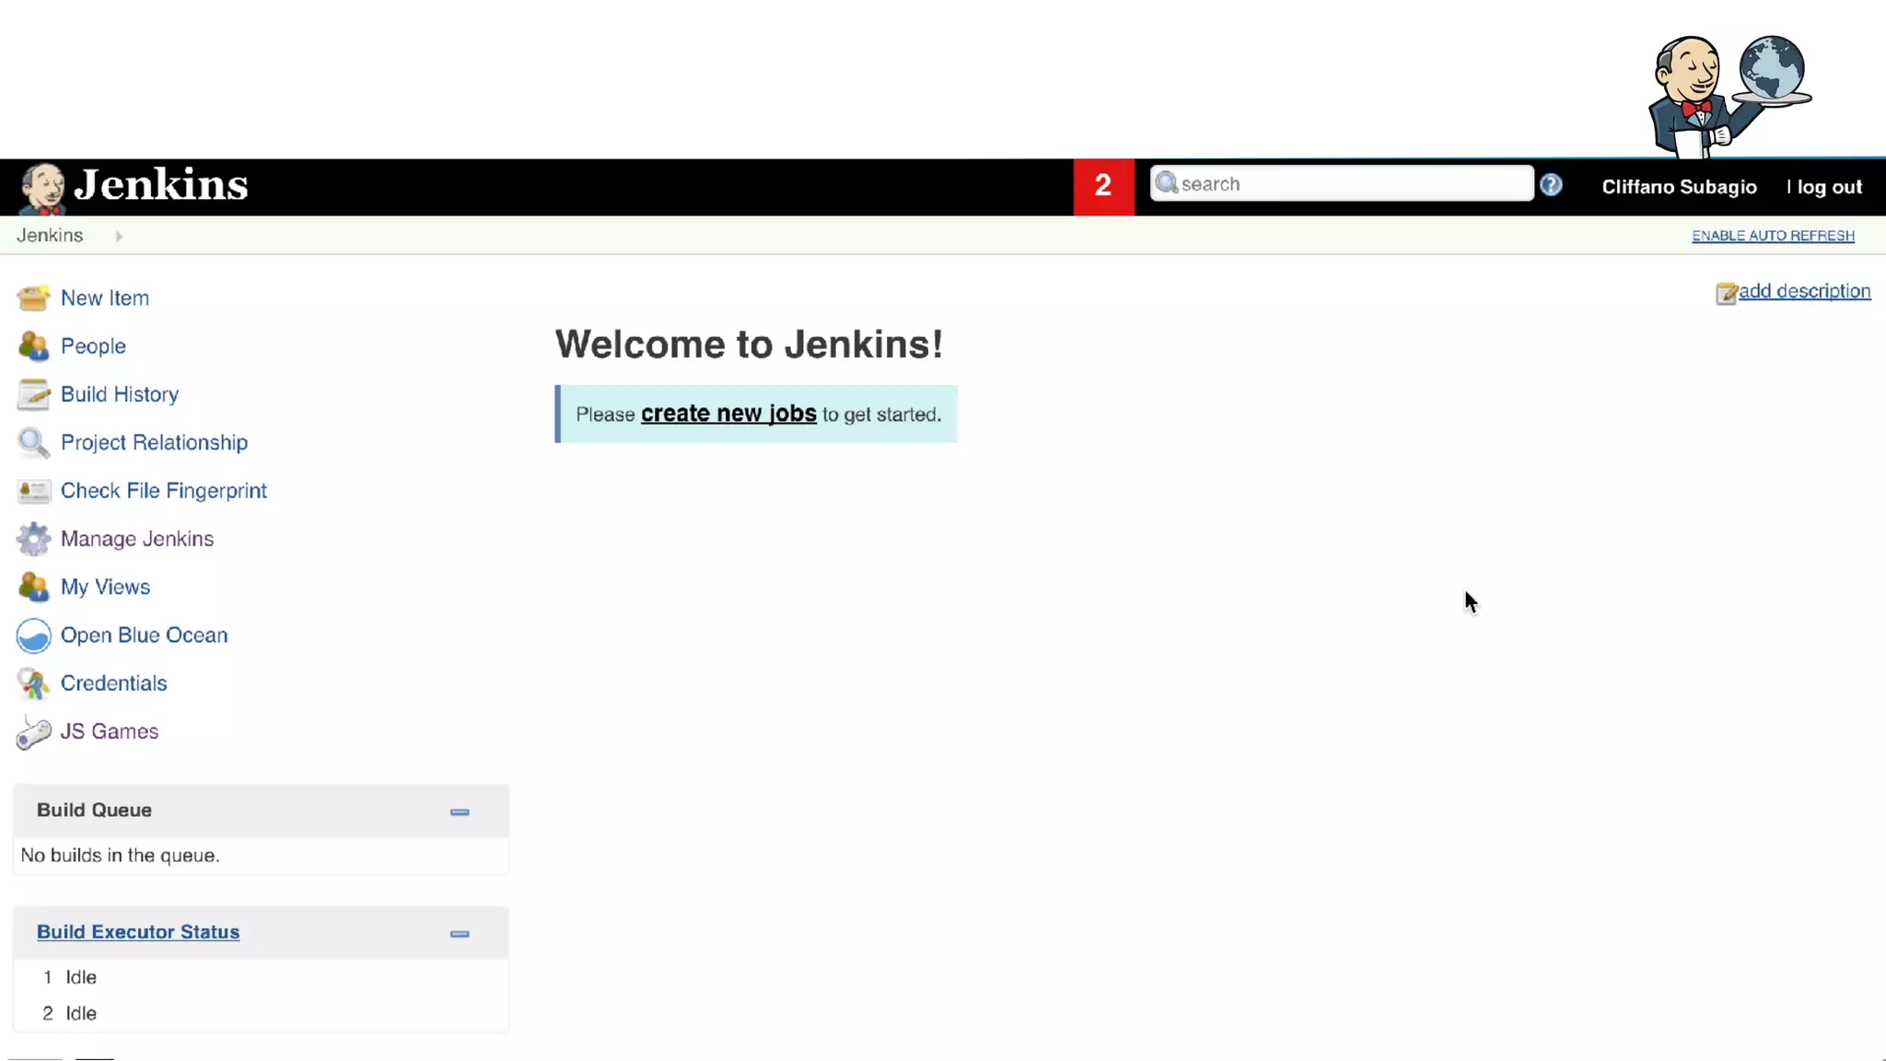Click the Manage Jenkins gear icon
1886x1061 pixels.
coord(33,539)
